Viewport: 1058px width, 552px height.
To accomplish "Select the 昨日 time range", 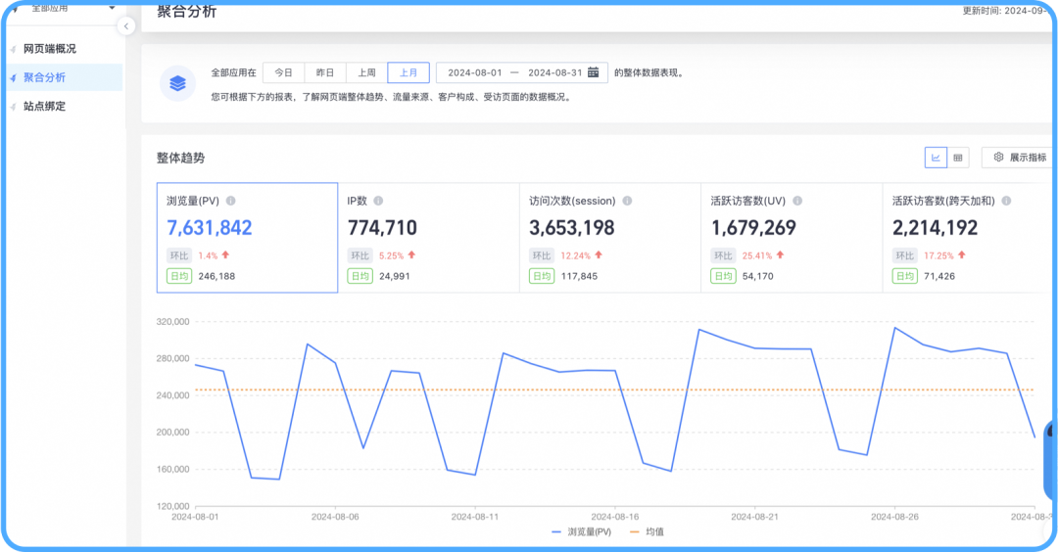I will coord(325,72).
